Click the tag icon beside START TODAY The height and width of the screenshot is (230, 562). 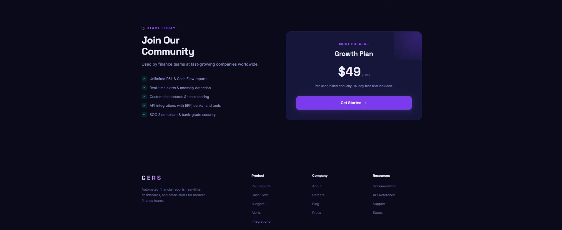[x=143, y=28]
